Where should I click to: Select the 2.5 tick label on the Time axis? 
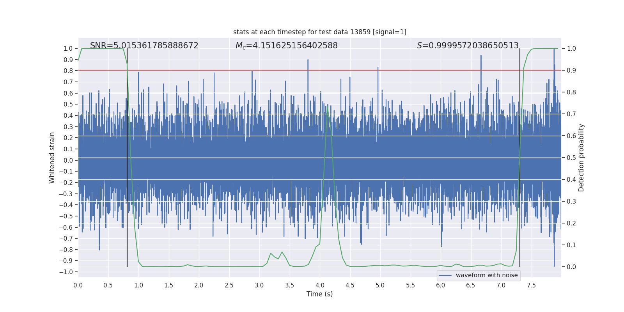[229, 285]
